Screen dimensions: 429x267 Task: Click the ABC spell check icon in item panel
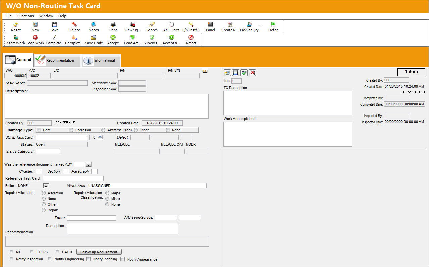tap(244, 73)
